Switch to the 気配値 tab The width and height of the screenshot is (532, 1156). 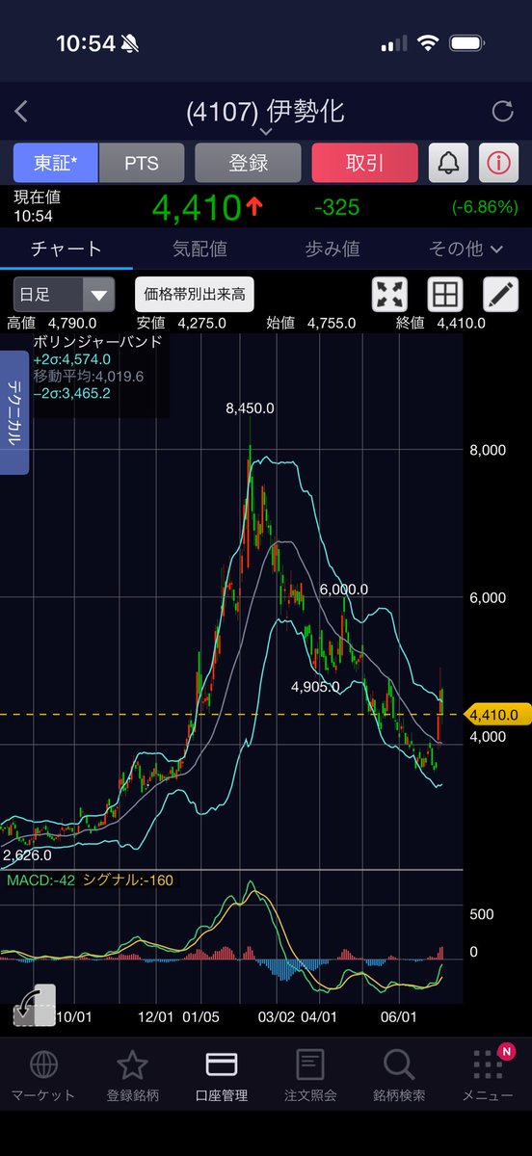[199, 249]
